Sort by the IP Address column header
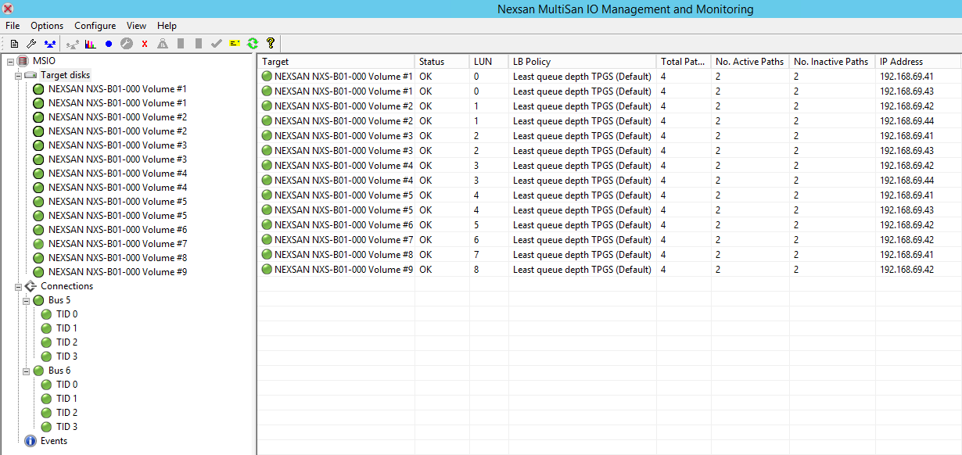Screen dimensions: 962x455 (918, 62)
